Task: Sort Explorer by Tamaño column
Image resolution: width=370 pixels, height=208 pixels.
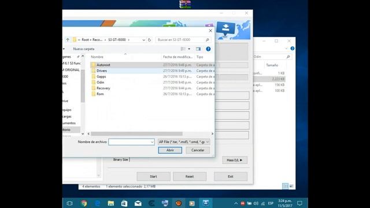Action: coord(272,65)
